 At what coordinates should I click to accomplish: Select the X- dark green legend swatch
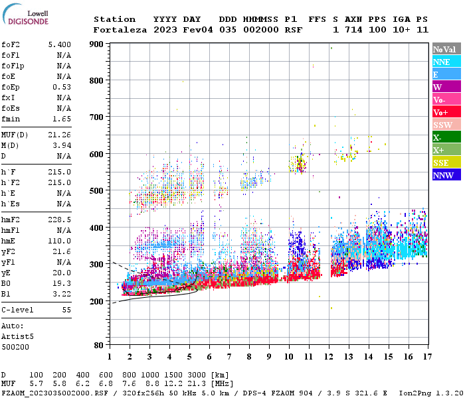tap(446, 137)
